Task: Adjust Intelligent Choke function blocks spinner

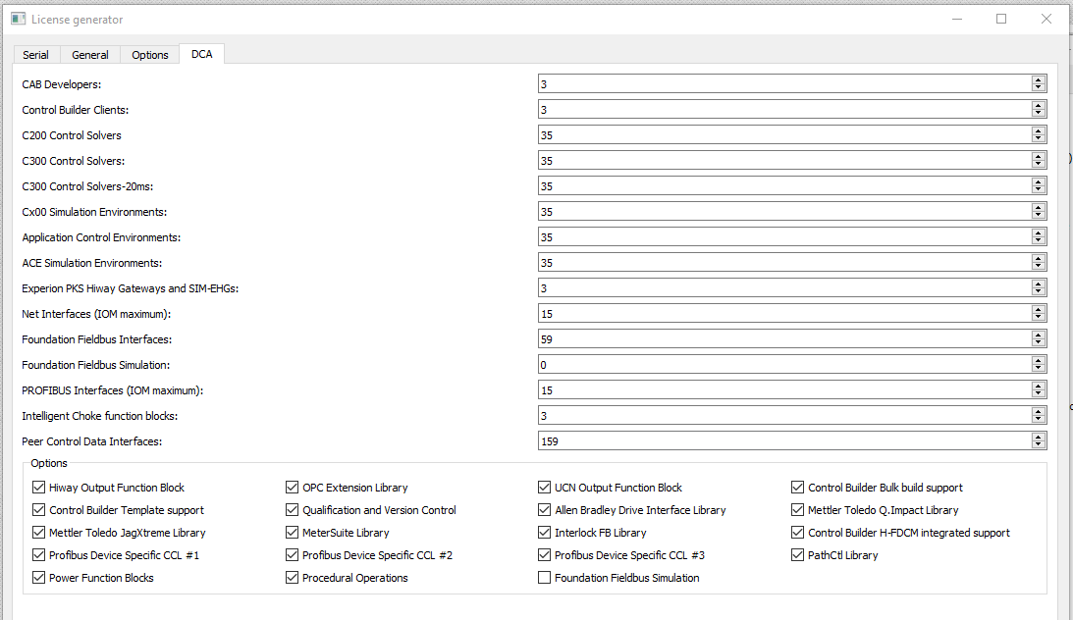Action: (1038, 416)
